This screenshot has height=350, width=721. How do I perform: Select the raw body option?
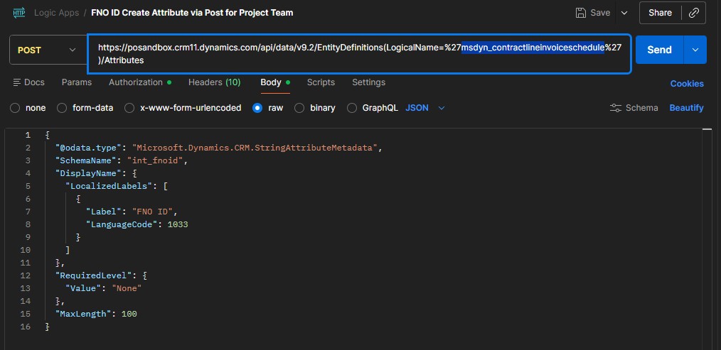coord(257,108)
